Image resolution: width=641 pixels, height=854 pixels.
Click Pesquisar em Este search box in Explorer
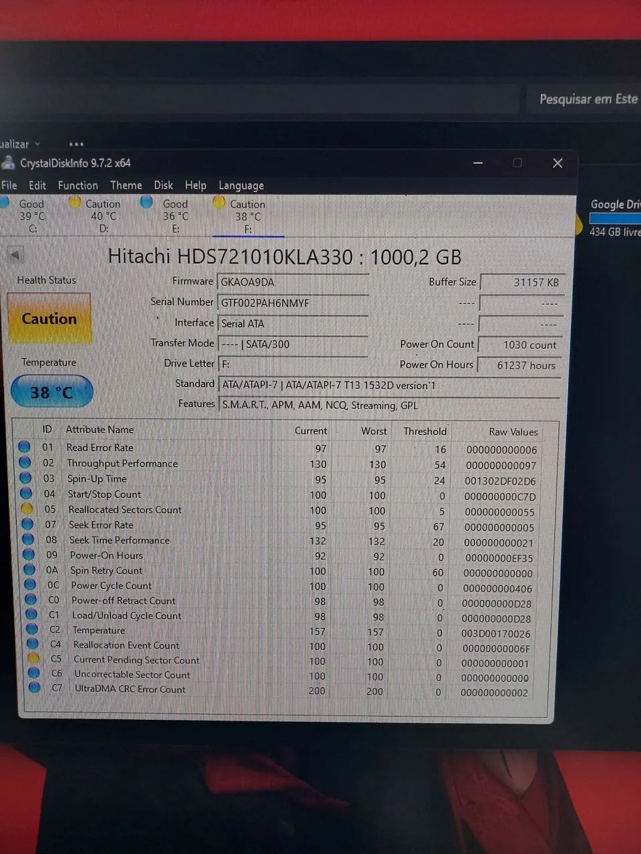pyautogui.click(x=584, y=99)
